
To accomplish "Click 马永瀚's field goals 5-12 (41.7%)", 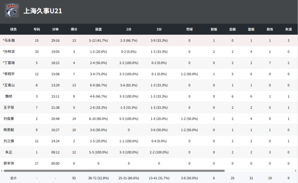I will [x=98, y=40].
